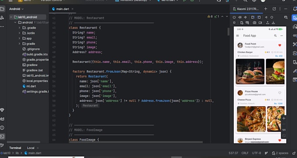The height and width of the screenshot is (158, 297).
Task: Collapse the lab10_android root node
Action: (11, 17)
